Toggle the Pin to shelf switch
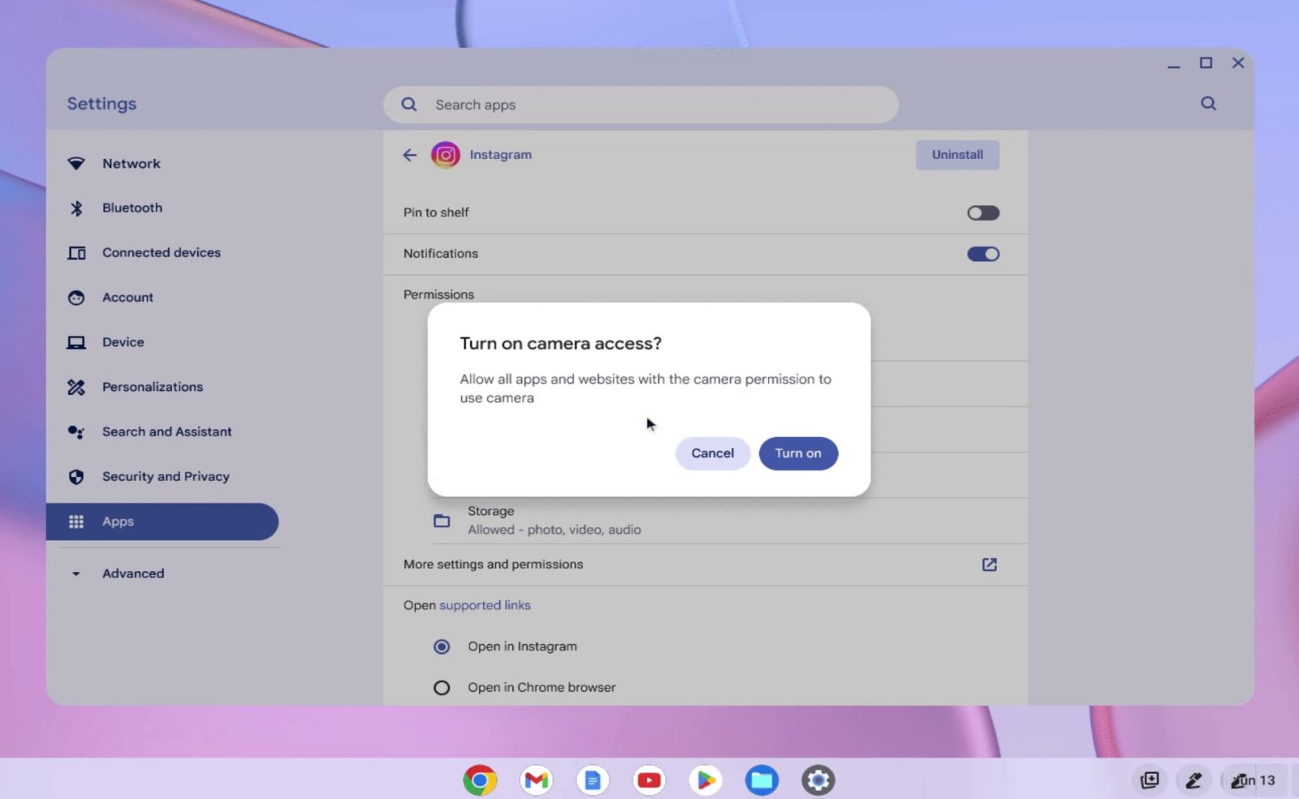 coord(982,213)
